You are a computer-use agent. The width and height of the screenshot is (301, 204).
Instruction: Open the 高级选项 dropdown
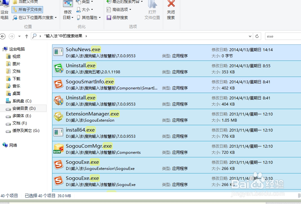[x=119, y=9]
